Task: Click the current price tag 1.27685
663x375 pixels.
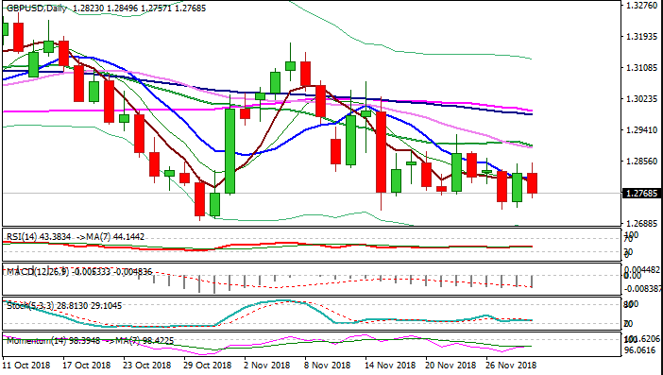Action: (643, 194)
